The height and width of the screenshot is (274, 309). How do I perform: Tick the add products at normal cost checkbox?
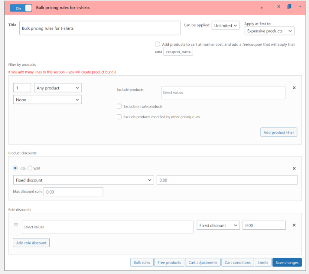pos(158,44)
